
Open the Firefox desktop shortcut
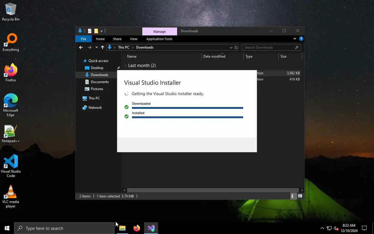(11, 73)
